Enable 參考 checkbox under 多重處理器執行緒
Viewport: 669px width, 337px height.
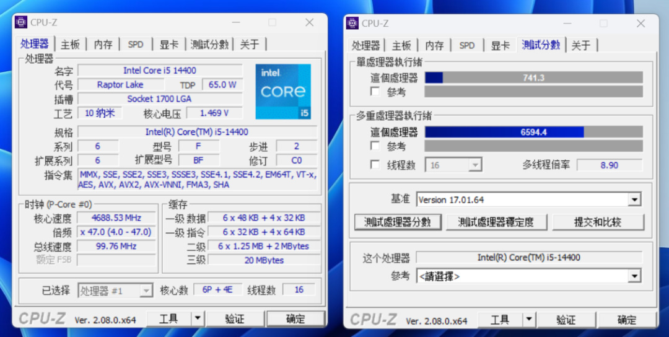coord(375,146)
